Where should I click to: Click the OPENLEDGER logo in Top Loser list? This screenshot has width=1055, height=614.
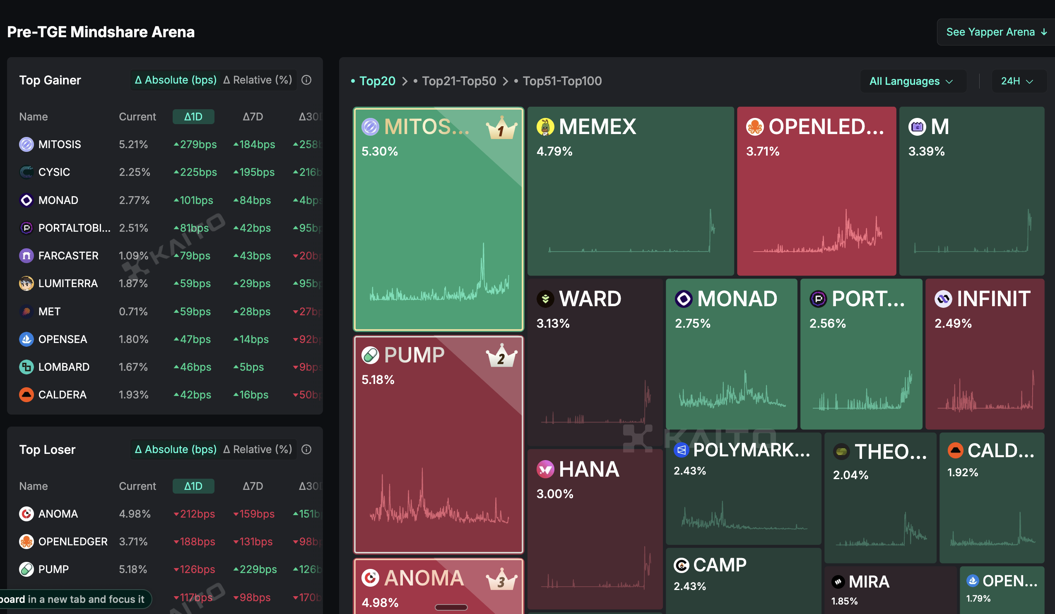click(26, 542)
